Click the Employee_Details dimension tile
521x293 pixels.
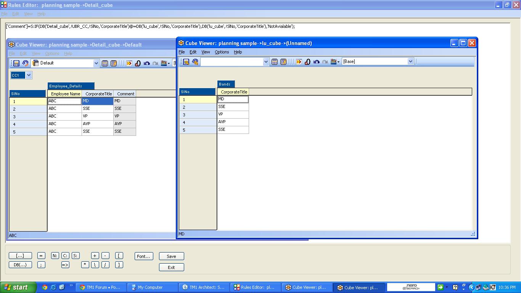point(71,86)
